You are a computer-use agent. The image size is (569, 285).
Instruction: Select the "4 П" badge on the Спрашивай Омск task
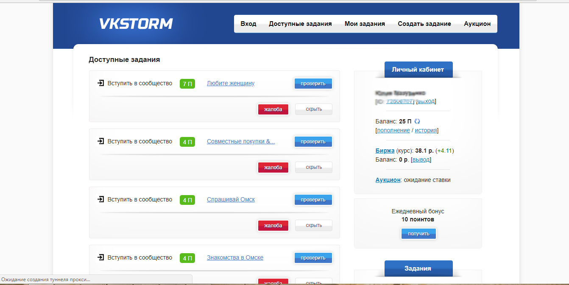(187, 199)
